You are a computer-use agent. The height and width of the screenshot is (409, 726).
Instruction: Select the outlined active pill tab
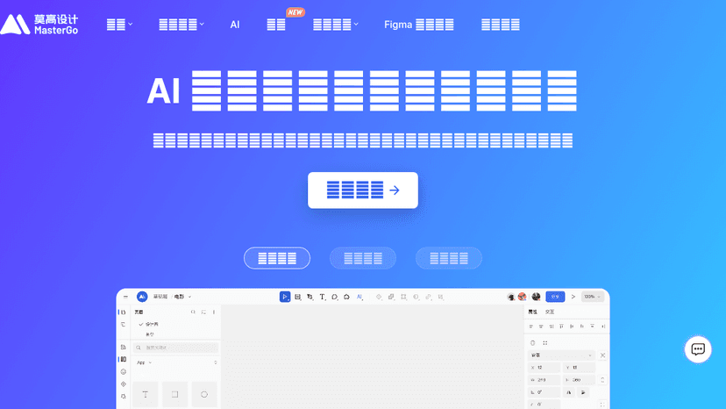[x=277, y=258]
